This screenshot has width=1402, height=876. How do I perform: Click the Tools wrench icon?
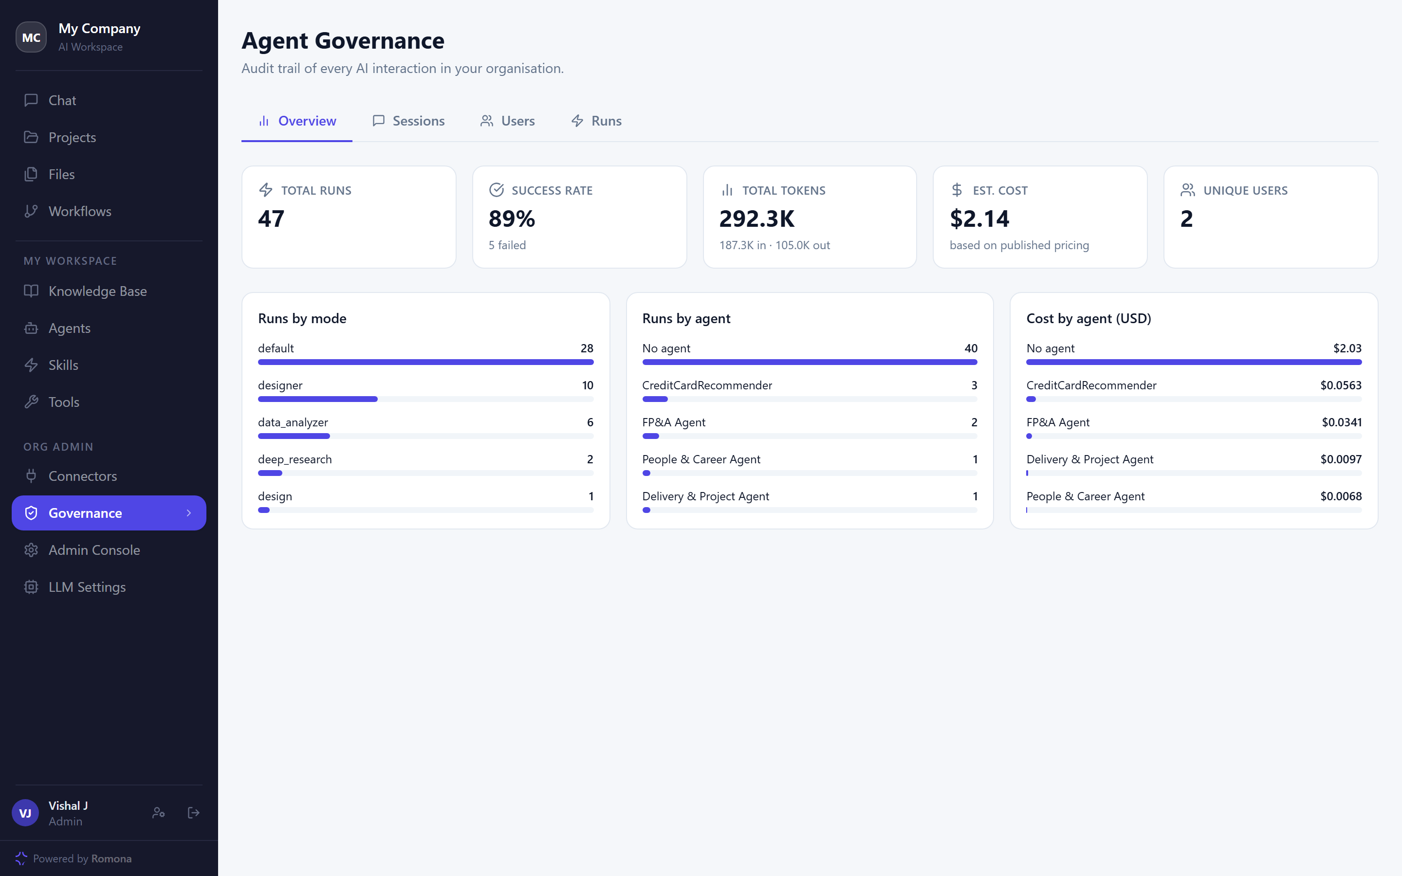(31, 402)
